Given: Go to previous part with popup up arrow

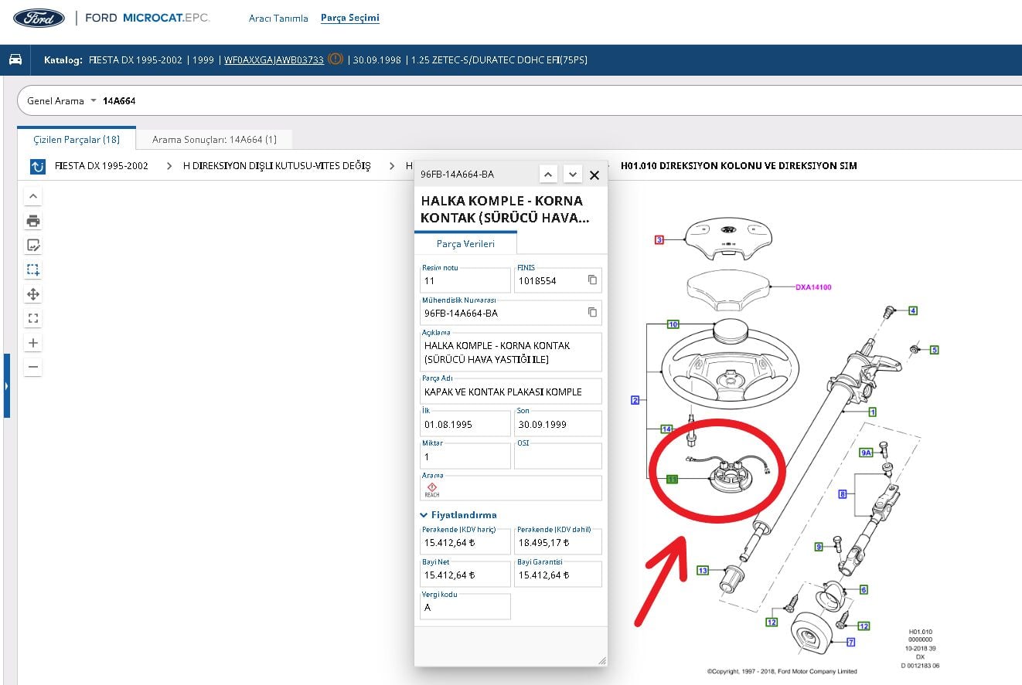Looking at the screenshot, I should [547, 175].
